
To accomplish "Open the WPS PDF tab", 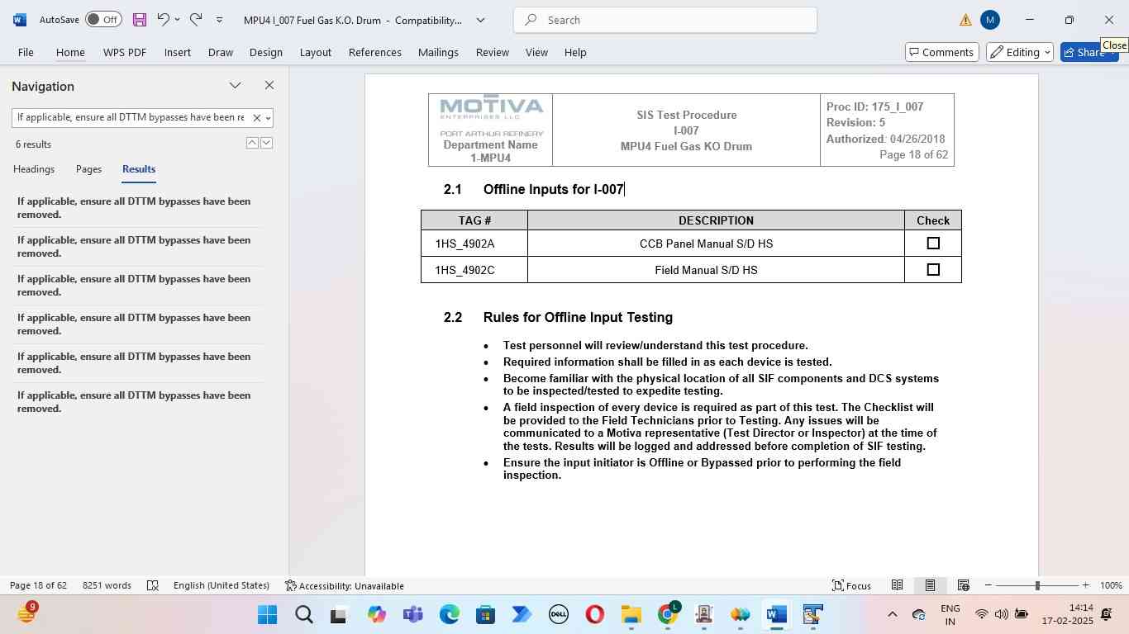I will pos(125,52).
